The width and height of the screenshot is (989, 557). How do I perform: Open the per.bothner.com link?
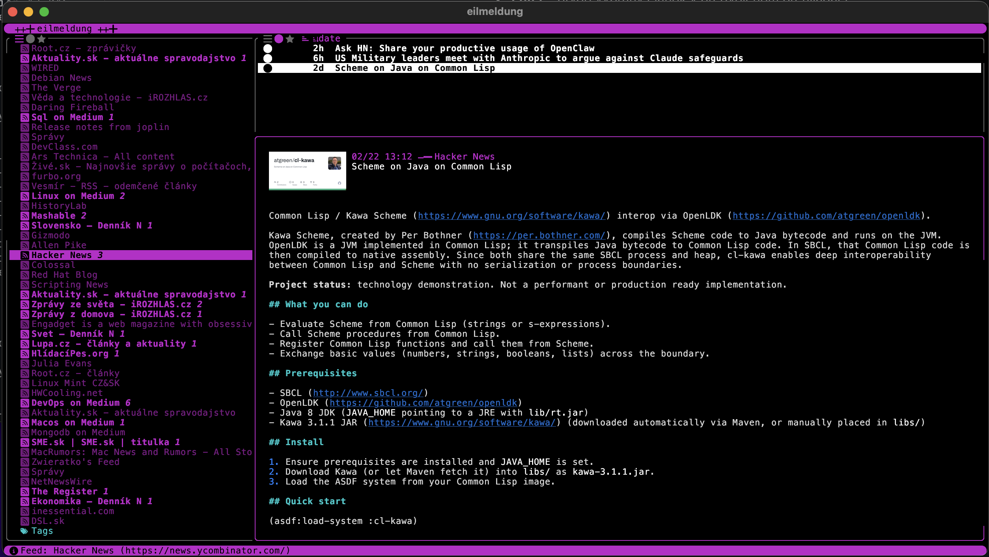(539, 236)
